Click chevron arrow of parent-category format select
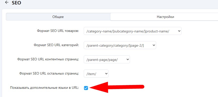The height and width of the screenshot is (97, 218). pos(154,45)
